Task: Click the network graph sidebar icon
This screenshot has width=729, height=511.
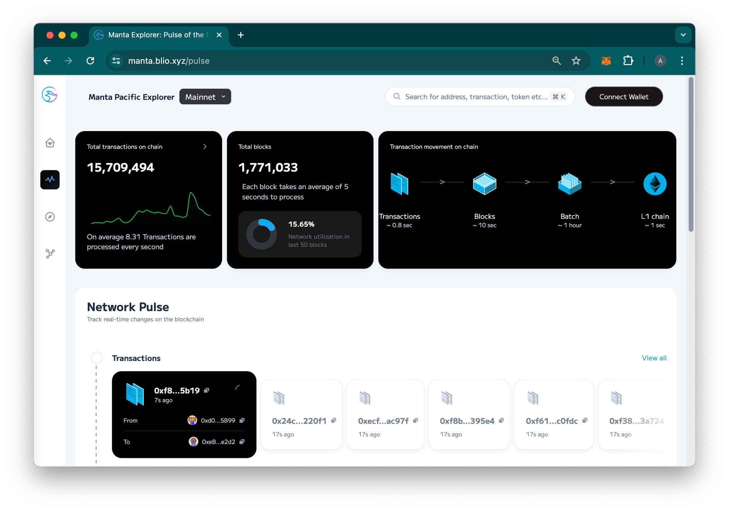Action: coord(50,254)
